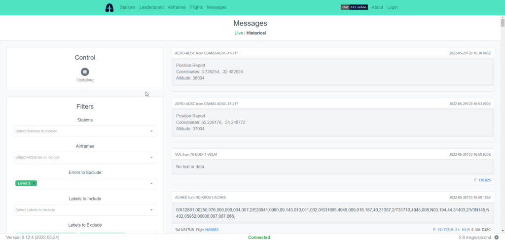Click 'Coordinates: 35.228176, -54.248772' text
Screen dimensions: 505x240
point(211,122)
